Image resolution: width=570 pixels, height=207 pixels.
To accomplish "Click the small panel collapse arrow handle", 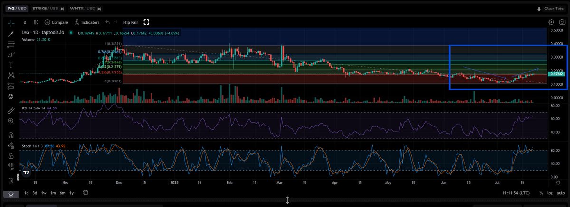I will [x=18, y=176].
